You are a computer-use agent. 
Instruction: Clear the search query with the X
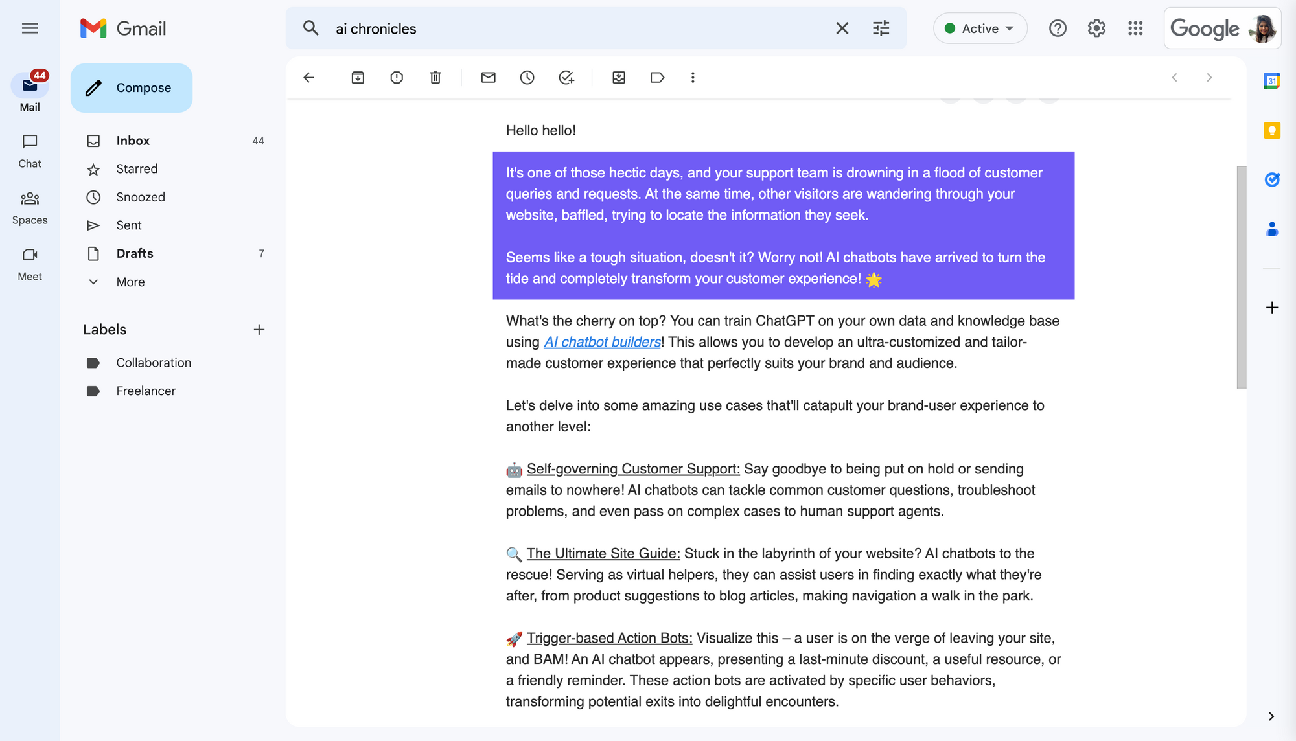pyautogui.click(x=842, y=28)
